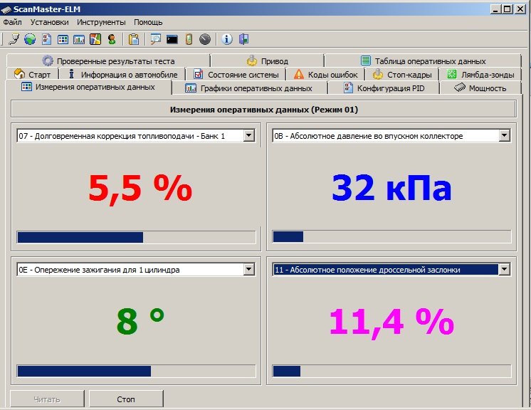Click the large 32 кПа pressure reading
The height and width of the screenshot is (410, 531).
coord(391,188)
